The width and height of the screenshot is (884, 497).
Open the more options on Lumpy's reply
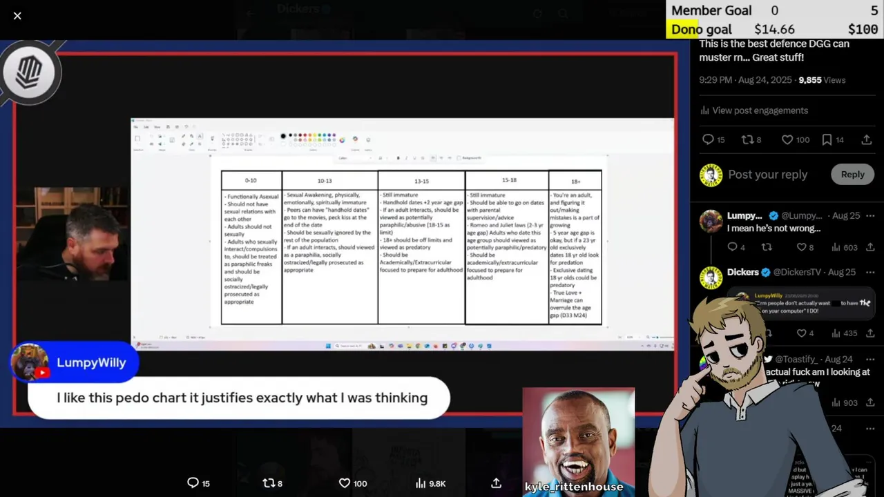click(870, 215)
